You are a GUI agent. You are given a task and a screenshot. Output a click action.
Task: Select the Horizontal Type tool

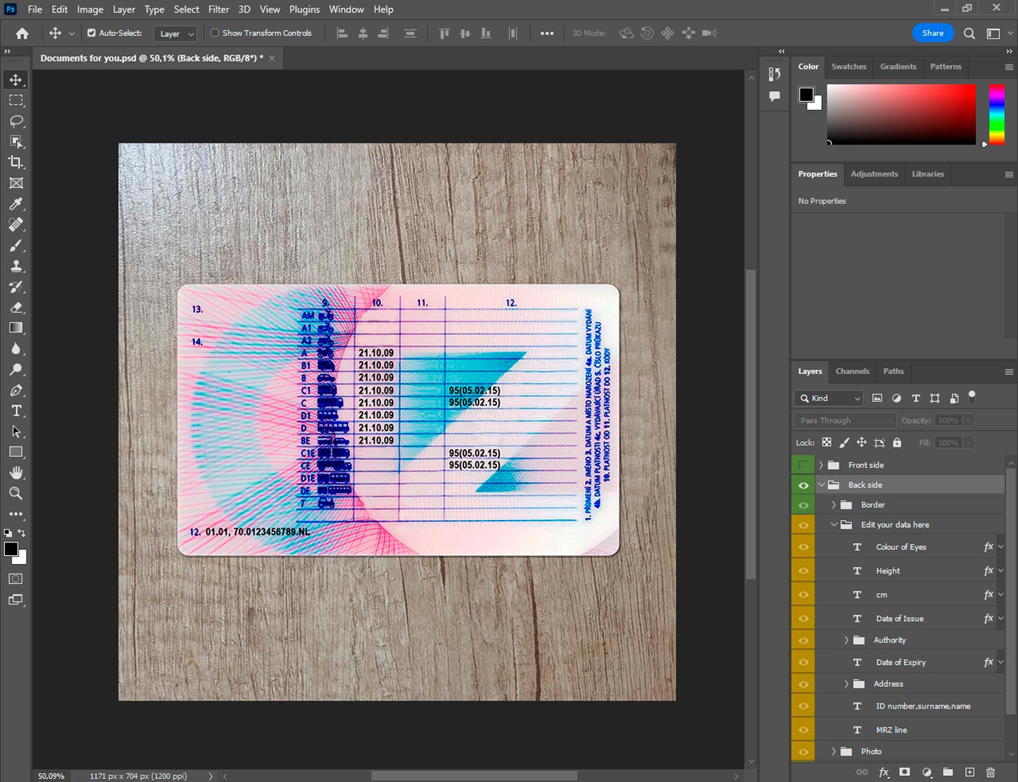pyautogui.click(x=16, y=411)
